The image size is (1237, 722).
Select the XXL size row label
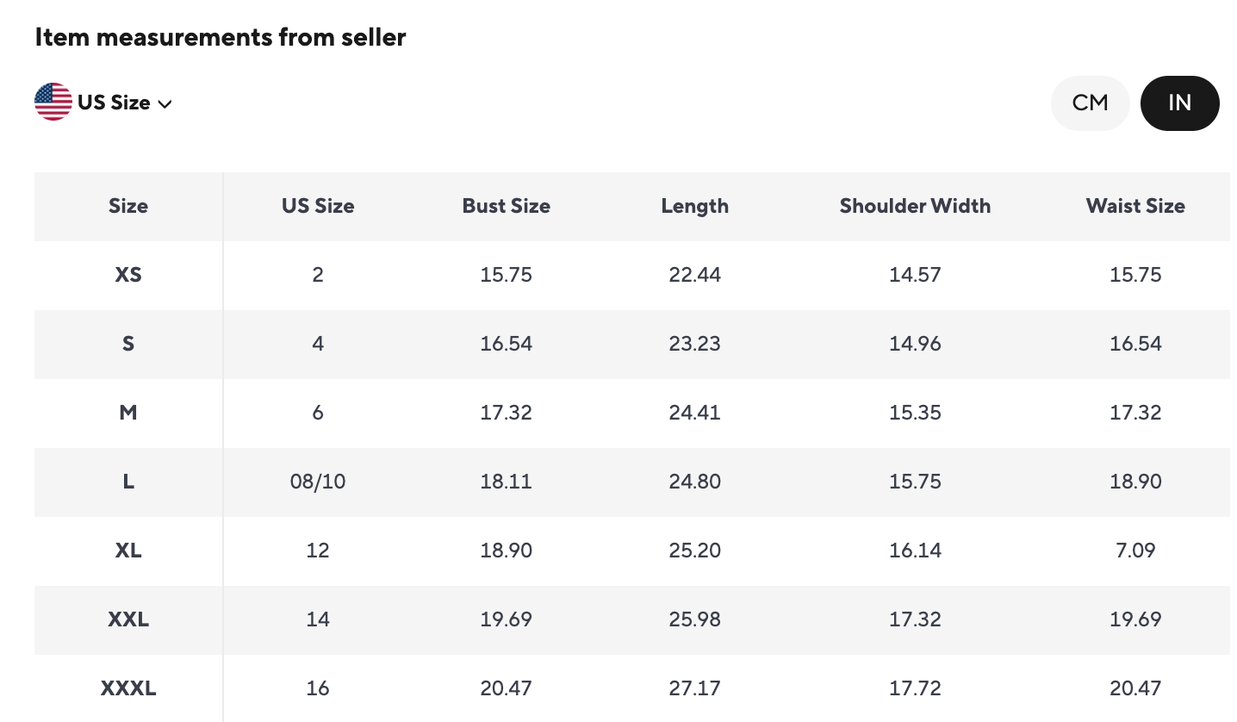point(128,619)
